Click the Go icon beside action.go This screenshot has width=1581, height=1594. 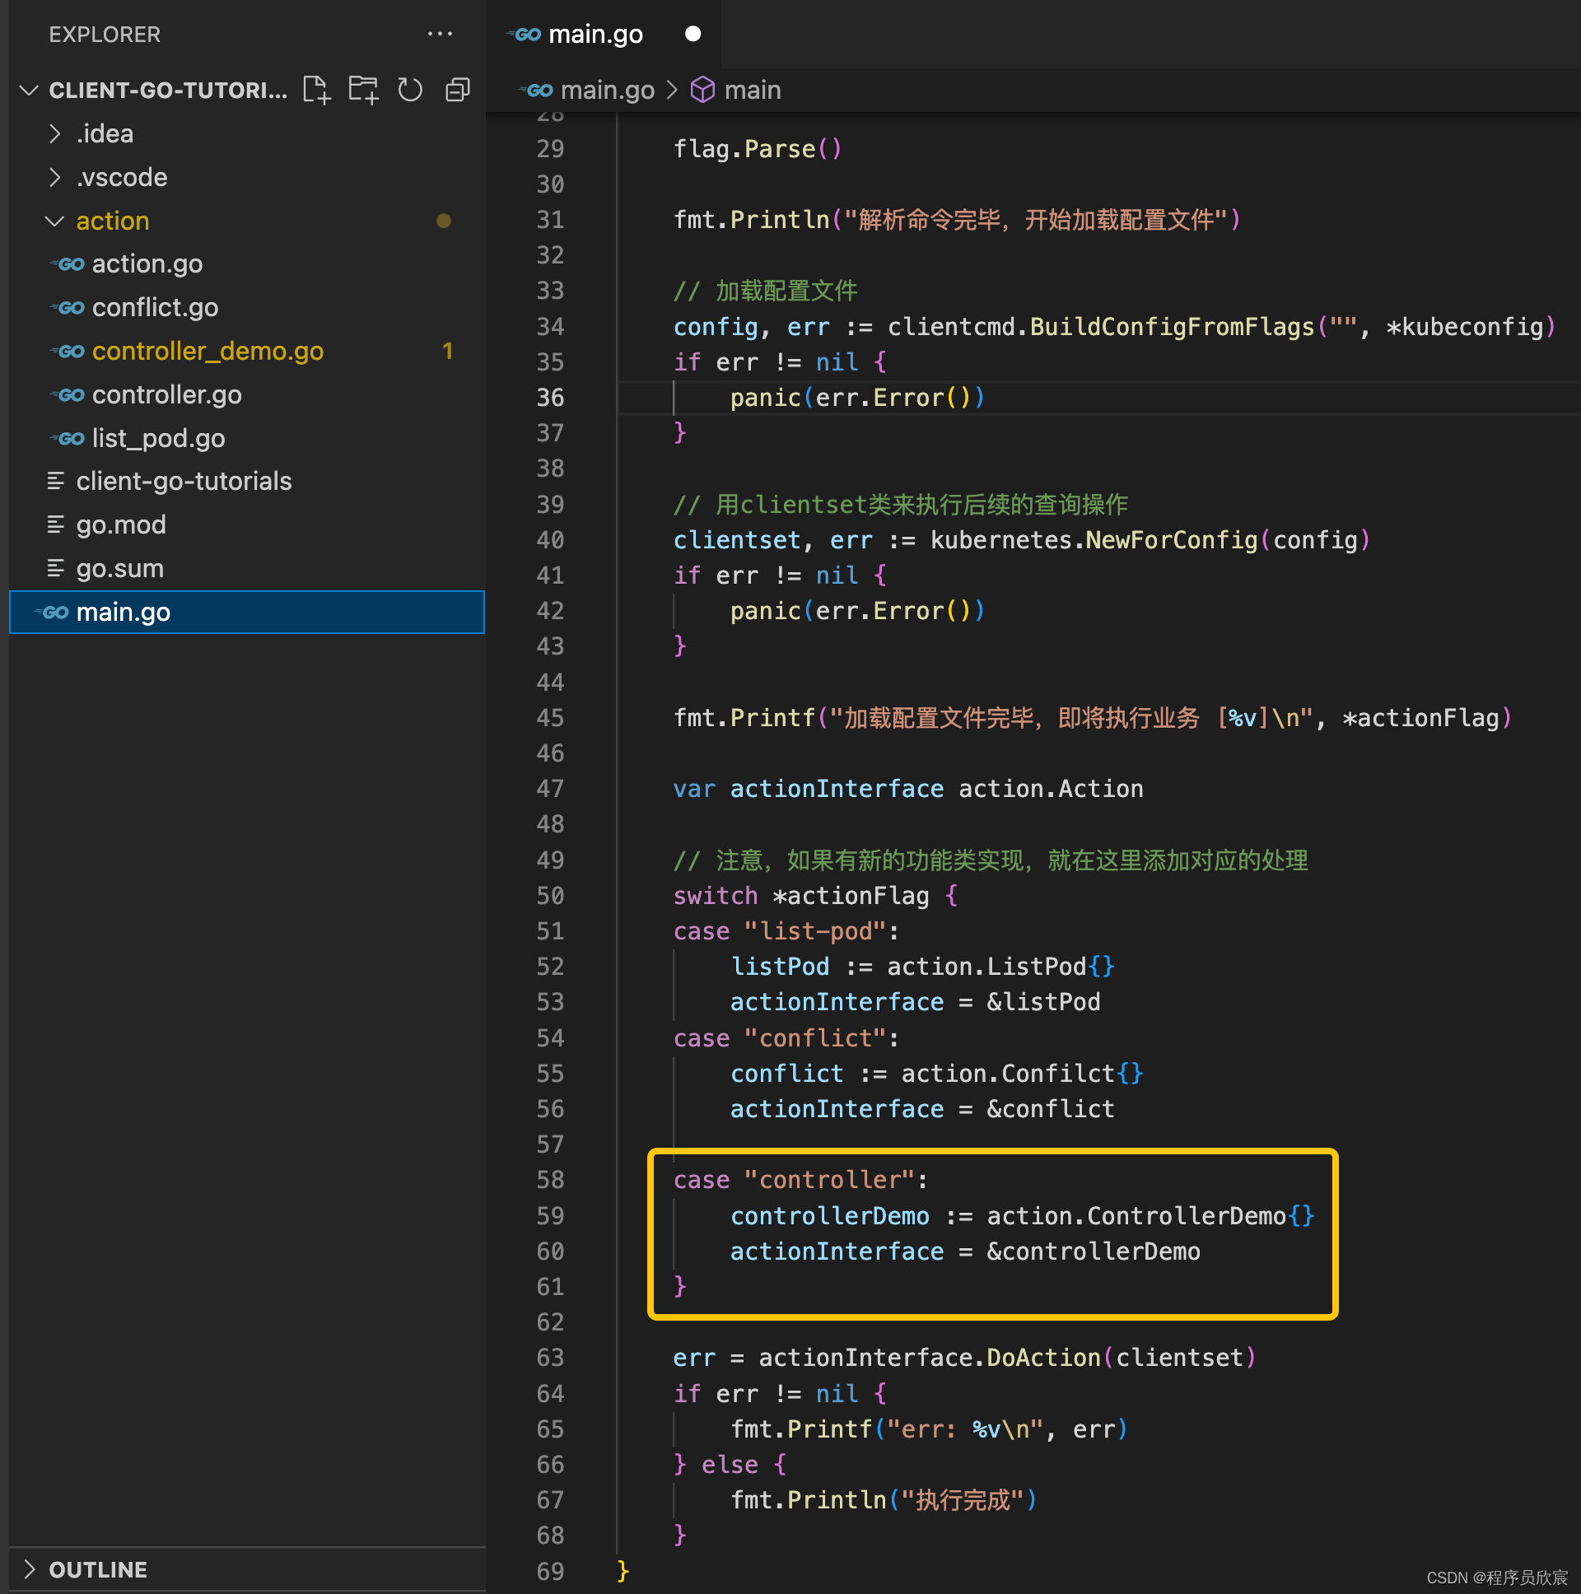[x=69, y=264]
